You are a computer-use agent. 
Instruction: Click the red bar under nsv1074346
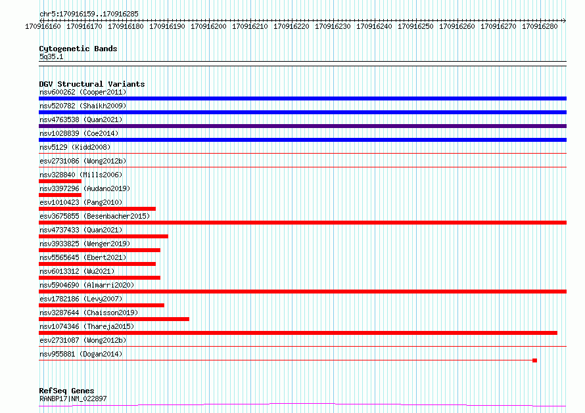(x=298, y=333)
